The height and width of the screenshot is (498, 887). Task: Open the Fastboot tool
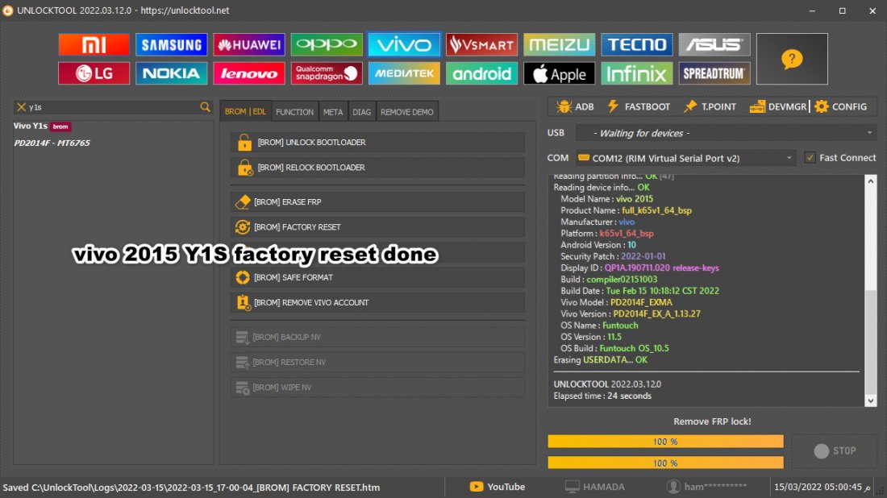[639, 107]
